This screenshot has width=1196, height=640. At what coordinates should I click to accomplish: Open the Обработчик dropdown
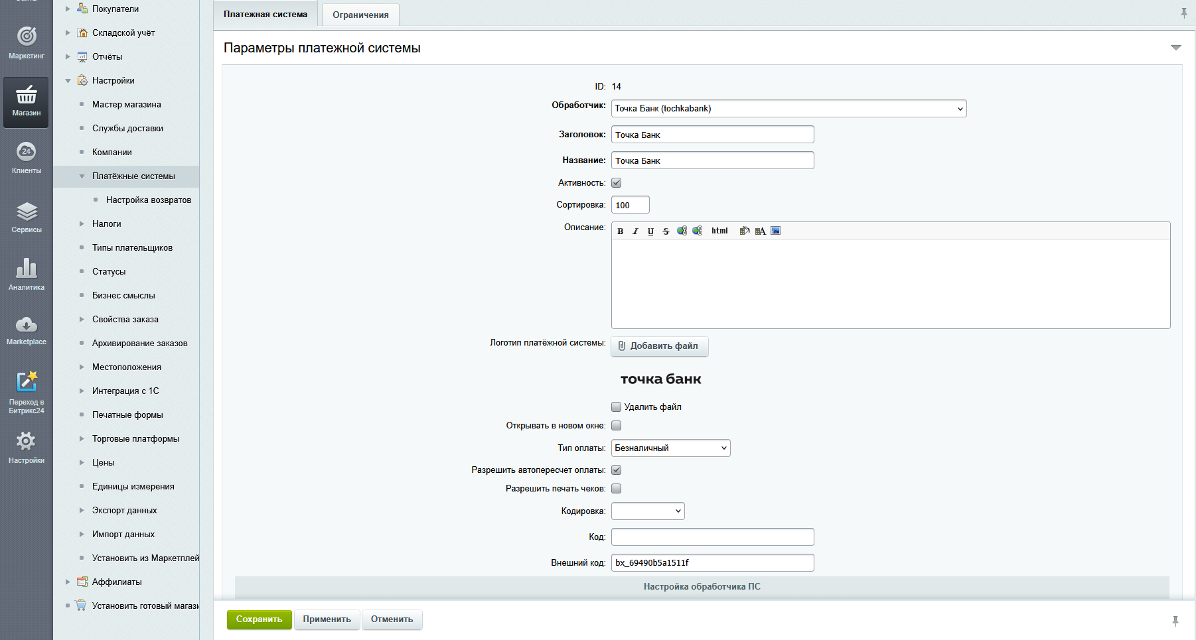(x=788, y=109)
